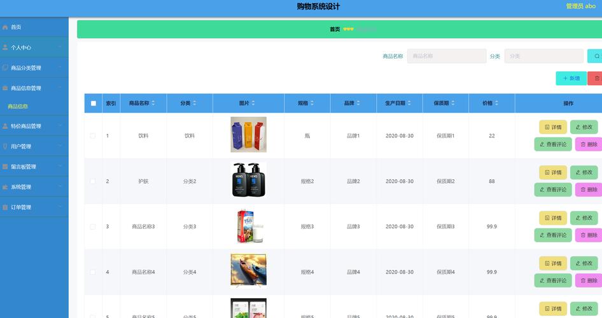
Task: Click 详情 for the first product row
Action: [x=552, y=127]
